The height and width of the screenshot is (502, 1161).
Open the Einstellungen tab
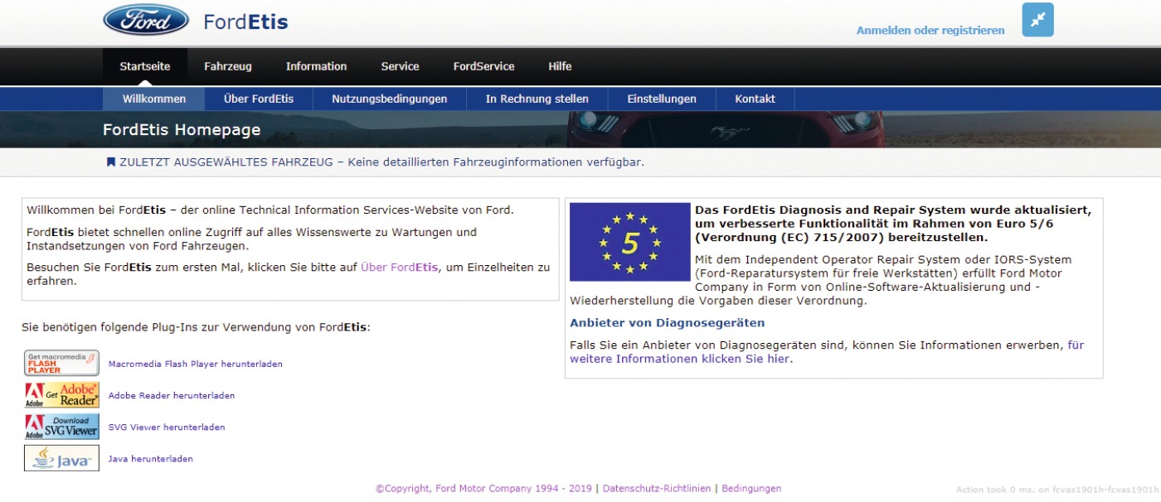click(x=661, y=99)
